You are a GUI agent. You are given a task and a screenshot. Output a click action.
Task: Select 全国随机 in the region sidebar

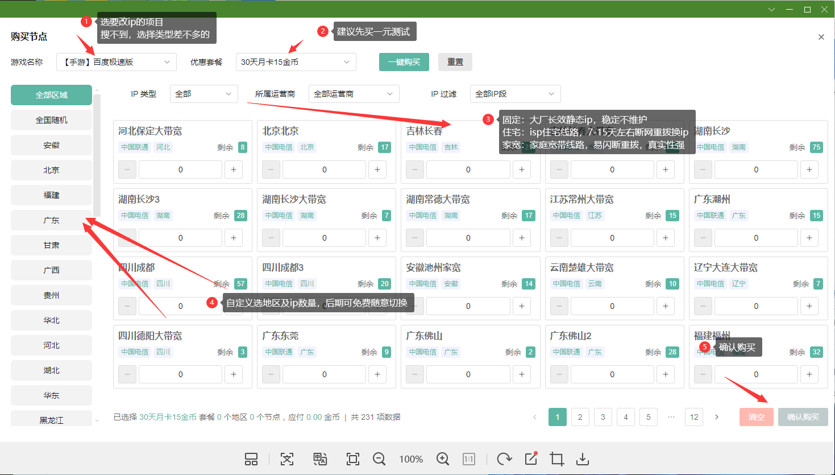point(51,120)
